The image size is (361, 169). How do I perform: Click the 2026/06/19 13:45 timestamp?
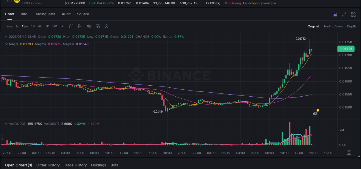22,37
